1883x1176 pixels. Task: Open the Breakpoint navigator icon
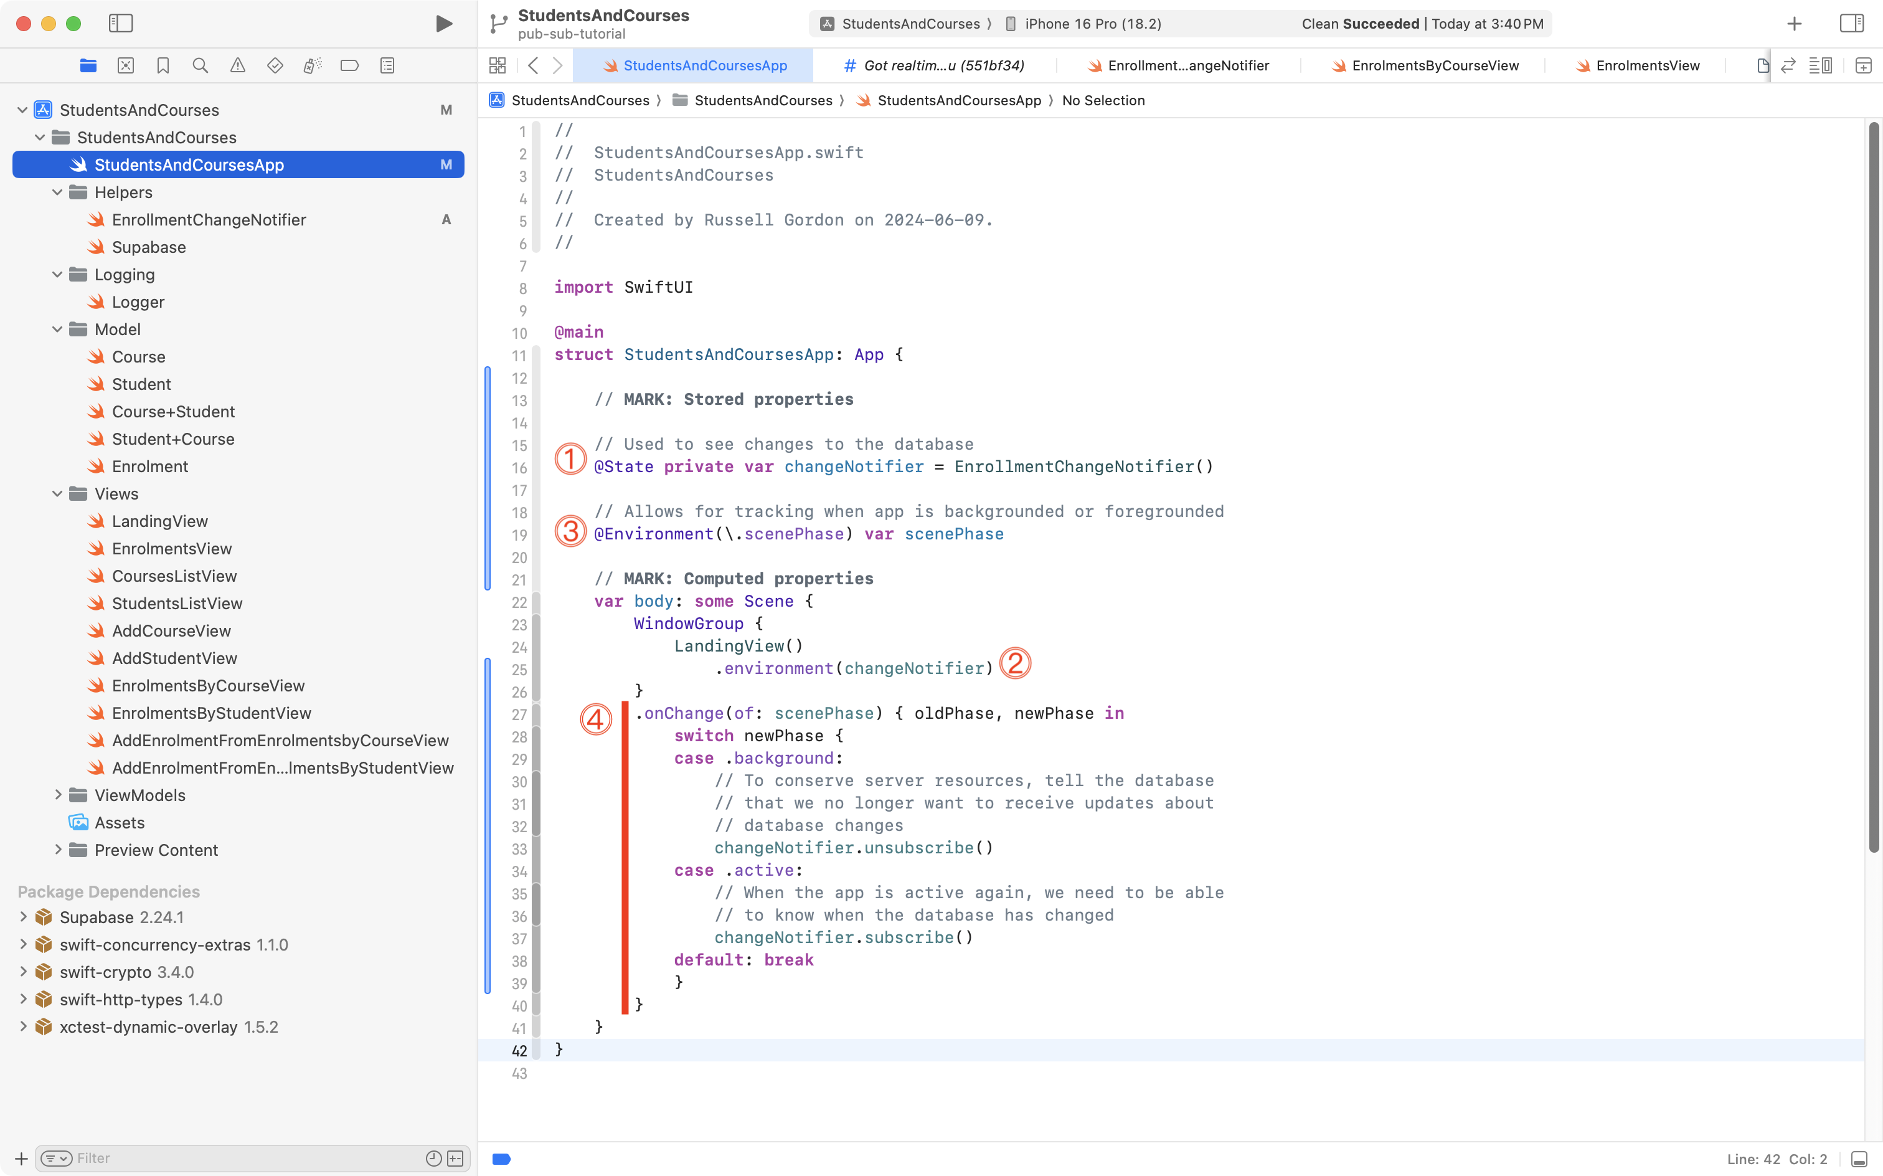(350, 65)
